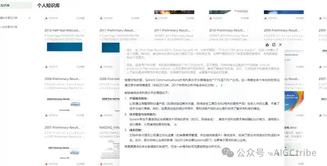This screenshot has width=327, height=166.
Task: Close the AI answer popup panel
Action: 280,45
